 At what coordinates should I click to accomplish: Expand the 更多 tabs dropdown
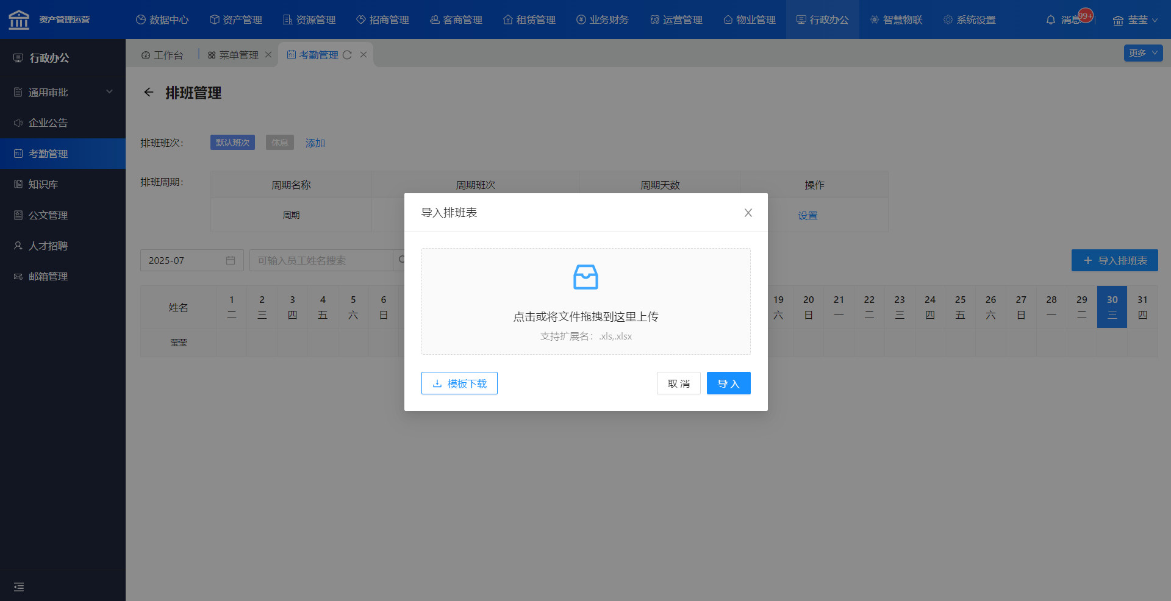pyautogui.click(x=1143, y=53)
